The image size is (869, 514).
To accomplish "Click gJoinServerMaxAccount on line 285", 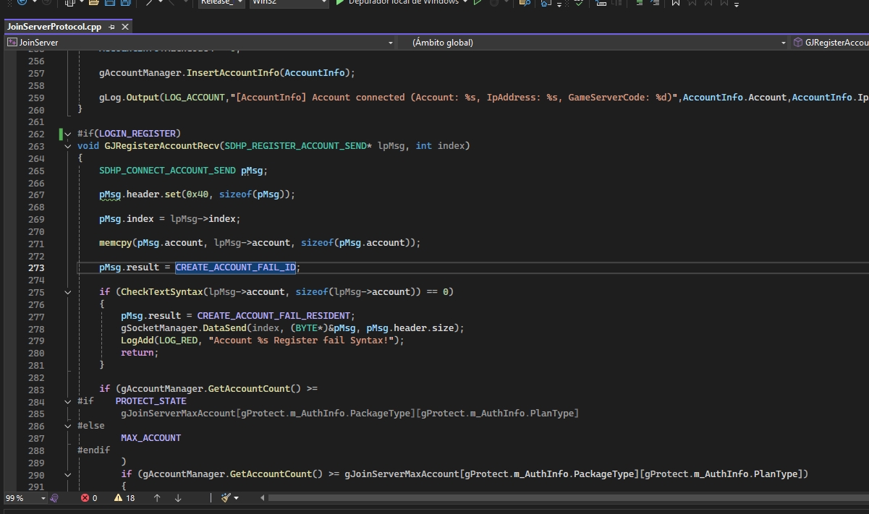I will pos(179,414).
